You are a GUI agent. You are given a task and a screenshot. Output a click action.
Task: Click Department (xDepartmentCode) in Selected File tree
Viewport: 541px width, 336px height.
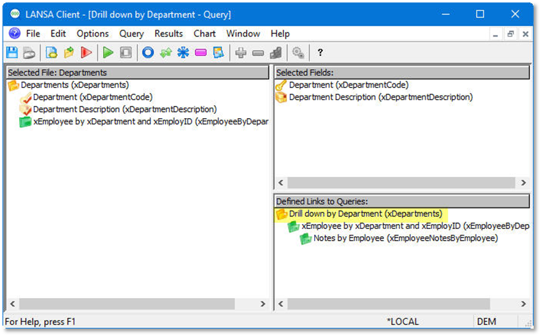click(93, 97)
